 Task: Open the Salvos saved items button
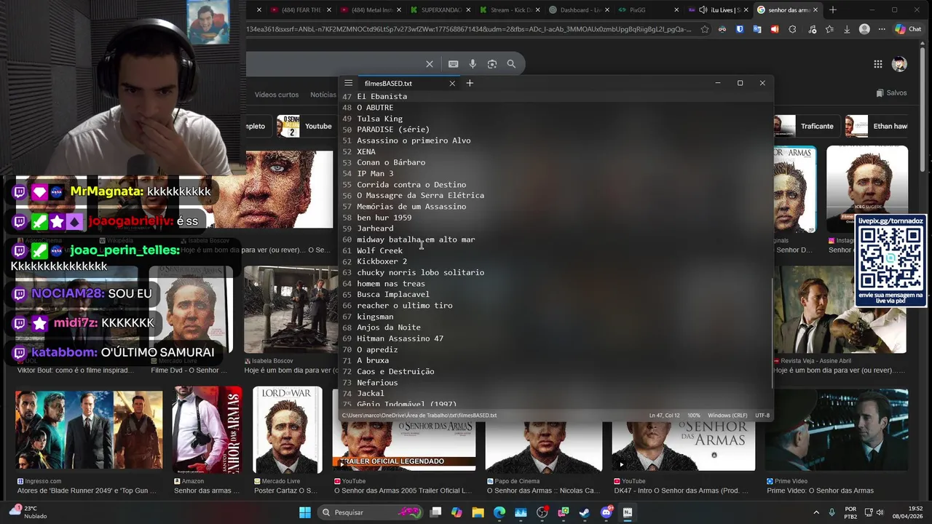tap(892, 93)
